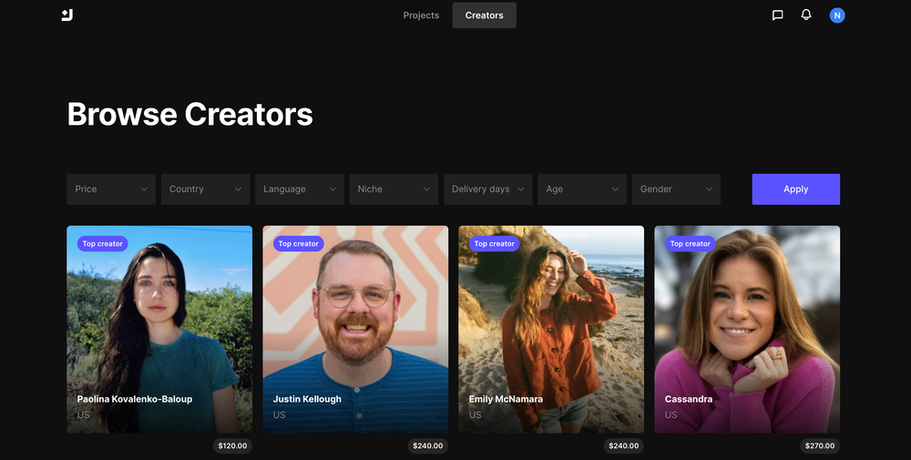Open the Language filter dropdown
This screenshot has width=911, height=460.
pyautogui.click(x=300, y=189)
